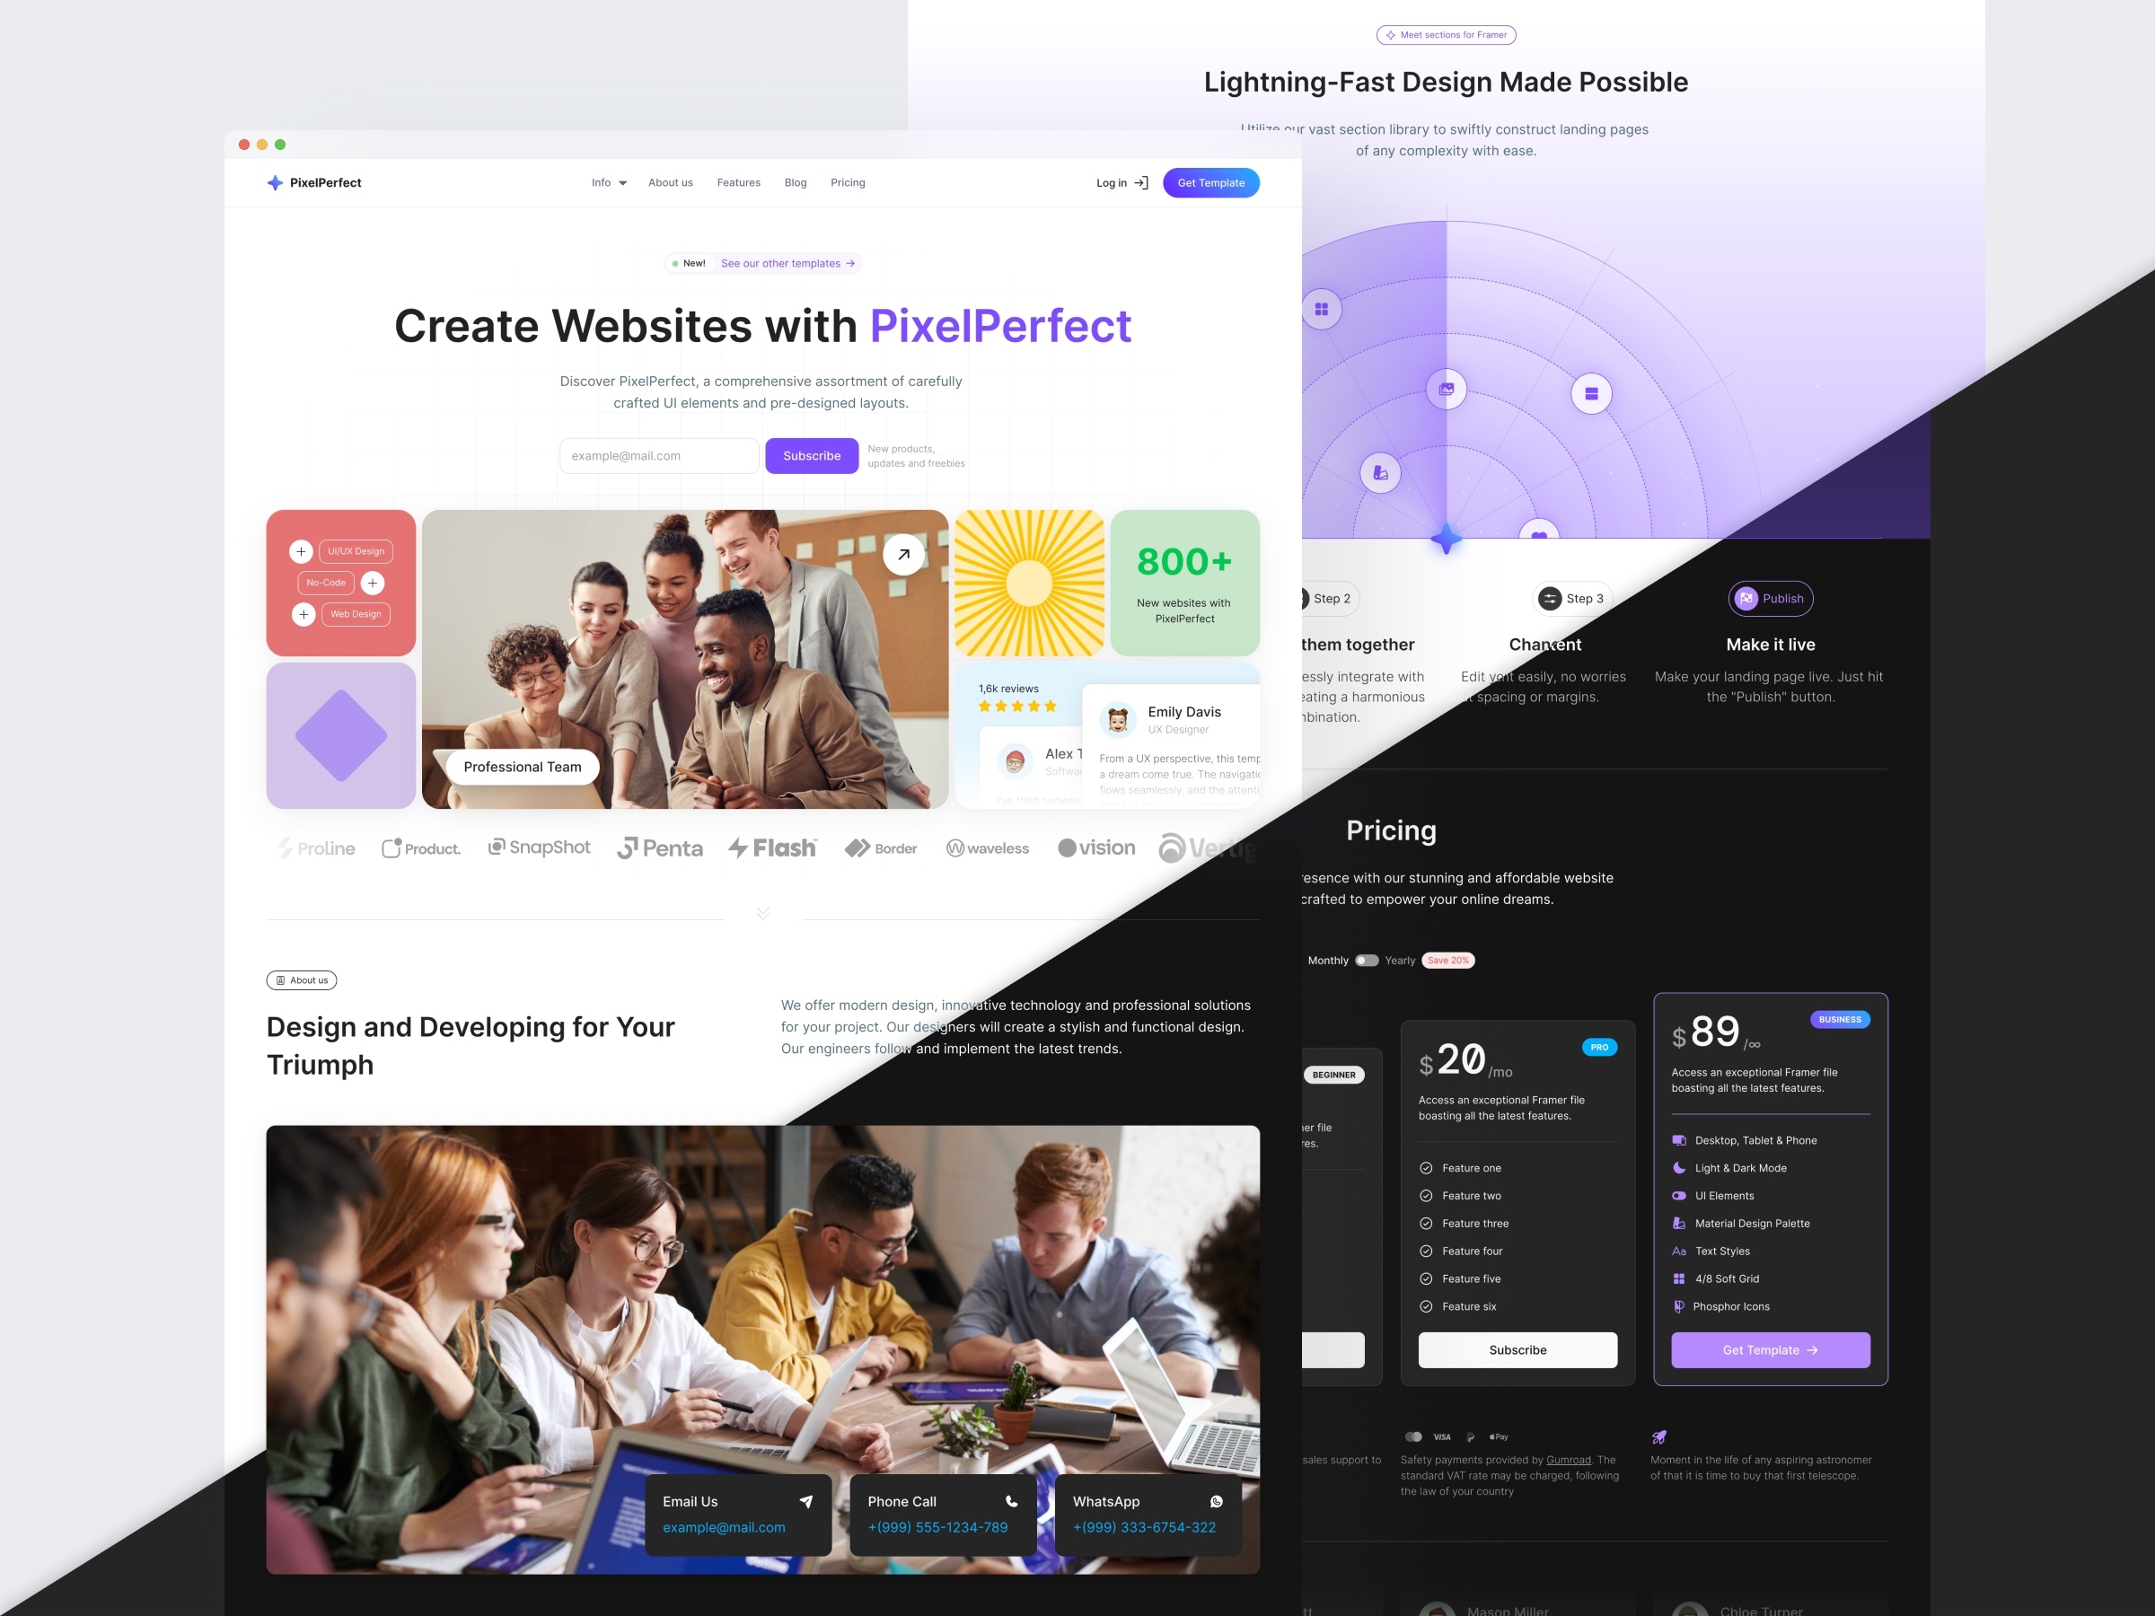
Task: Select the Pricing menu tab
Action: click(x=847, y=183)
